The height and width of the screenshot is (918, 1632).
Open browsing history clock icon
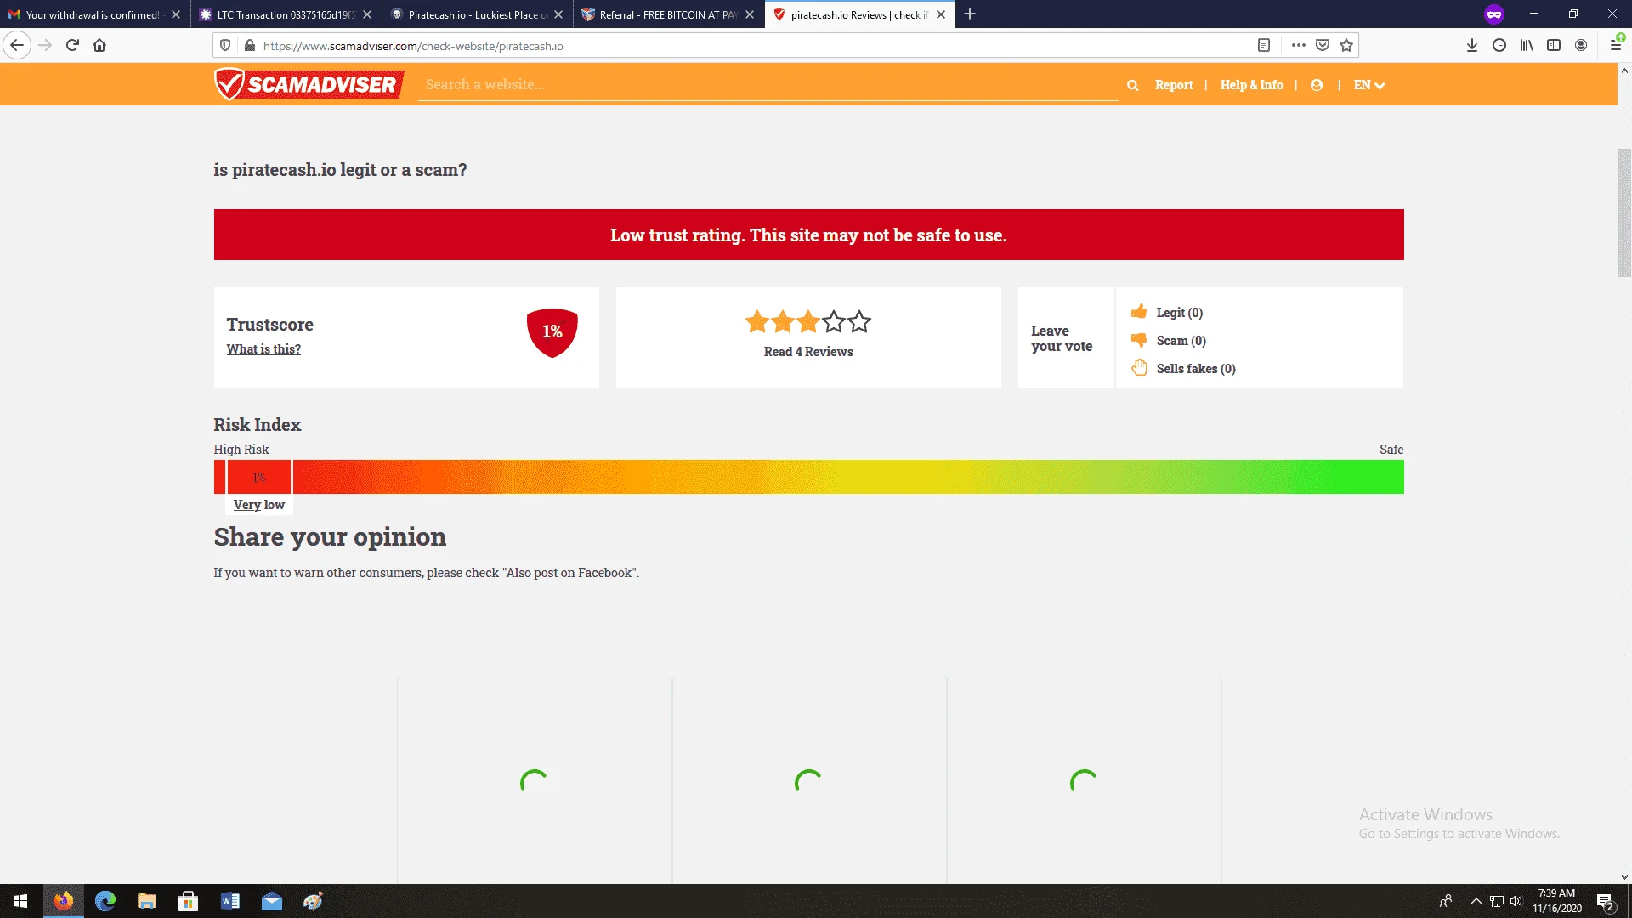[1499, 46]
